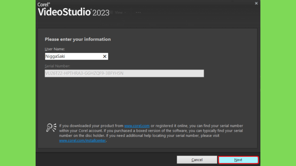
Task: Click the "User Name:" label
Action: [x=55, y=49]
